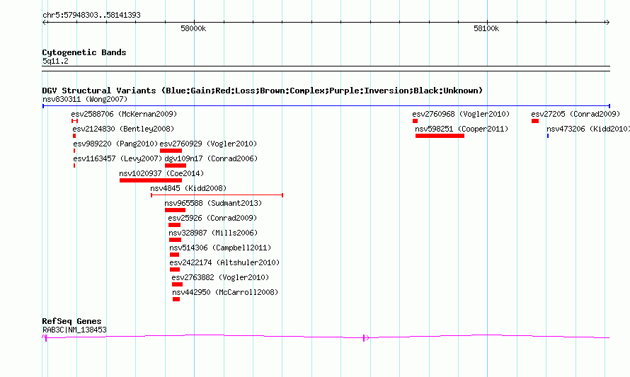Click the red bar under esv2422174
This screenshot has height=377, width=630.
175,269
